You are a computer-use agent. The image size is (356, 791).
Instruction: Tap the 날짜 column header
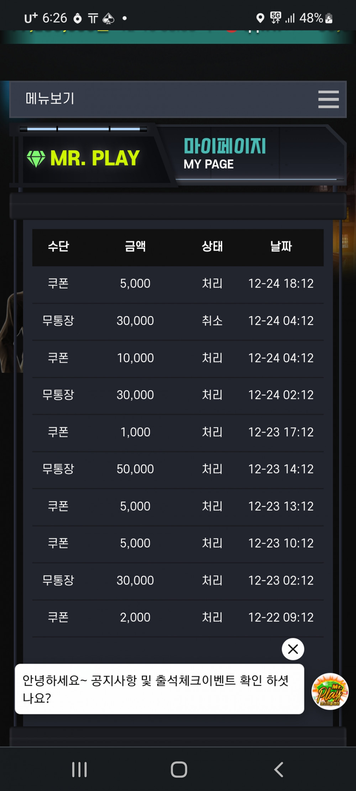tap(281, 246)
